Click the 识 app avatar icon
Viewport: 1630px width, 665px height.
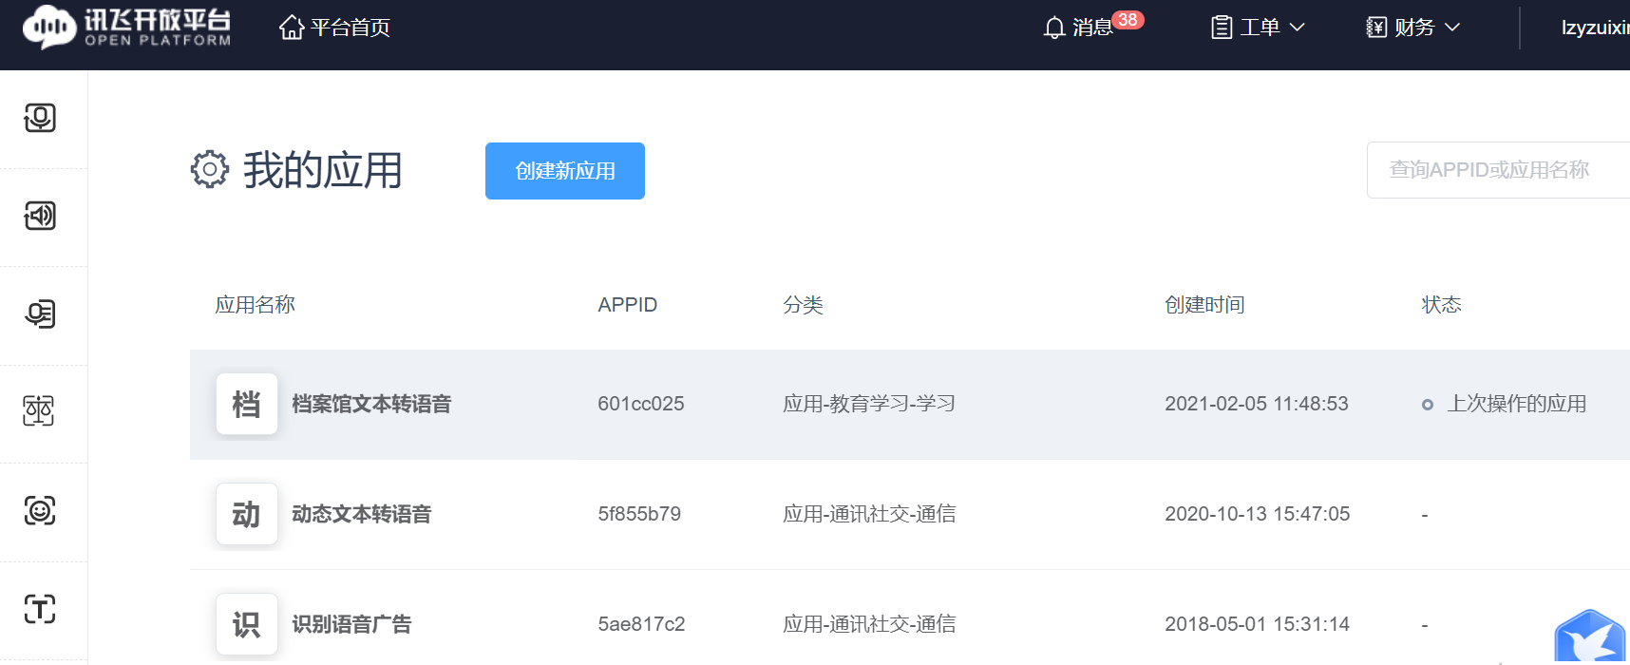[x=247, y=624]
